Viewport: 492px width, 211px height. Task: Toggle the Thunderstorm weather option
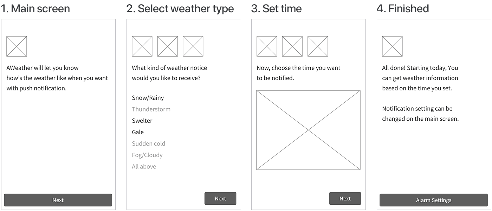pos(151,109)
